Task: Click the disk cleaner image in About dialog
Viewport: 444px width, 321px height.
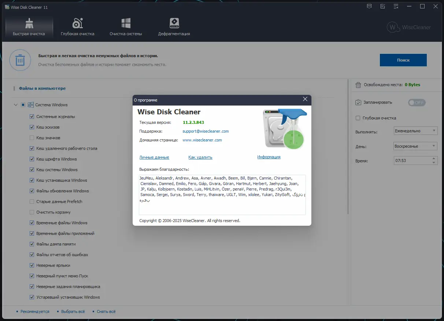Action: (285, 129)
